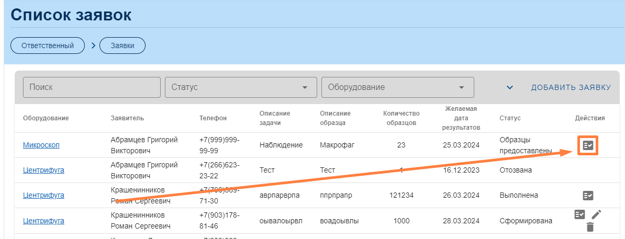Delete the Сформирована request with the trash icon
The width and height of the screenshot is (625, 239).
590,227
